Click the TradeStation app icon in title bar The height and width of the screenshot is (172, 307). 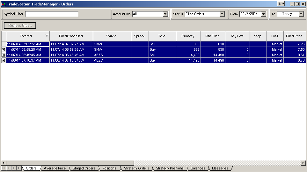[x=4, y=4]
